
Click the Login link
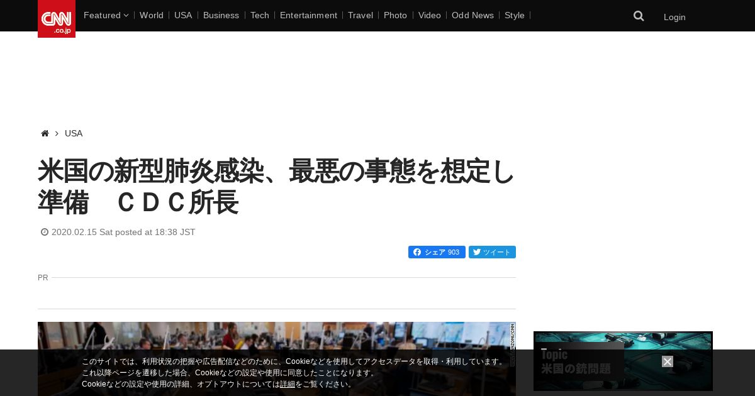pos(674,17)
